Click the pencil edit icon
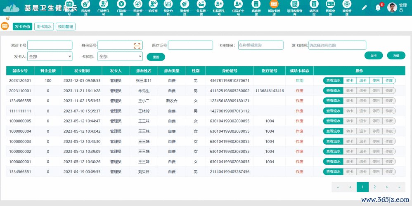The image size is (412, 206). click(x=364, y=7)
